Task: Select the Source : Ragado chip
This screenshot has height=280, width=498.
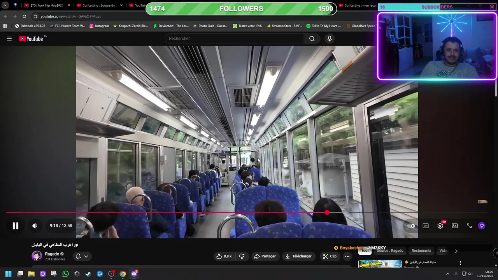Action: pyautogui.click(x=390, y=250)
